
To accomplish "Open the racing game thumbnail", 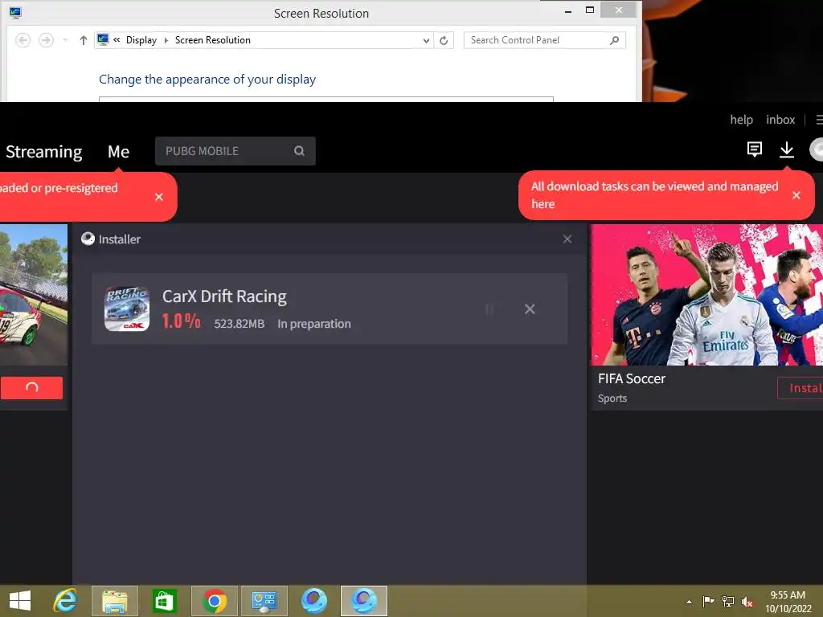I will (x=34, y=295).
